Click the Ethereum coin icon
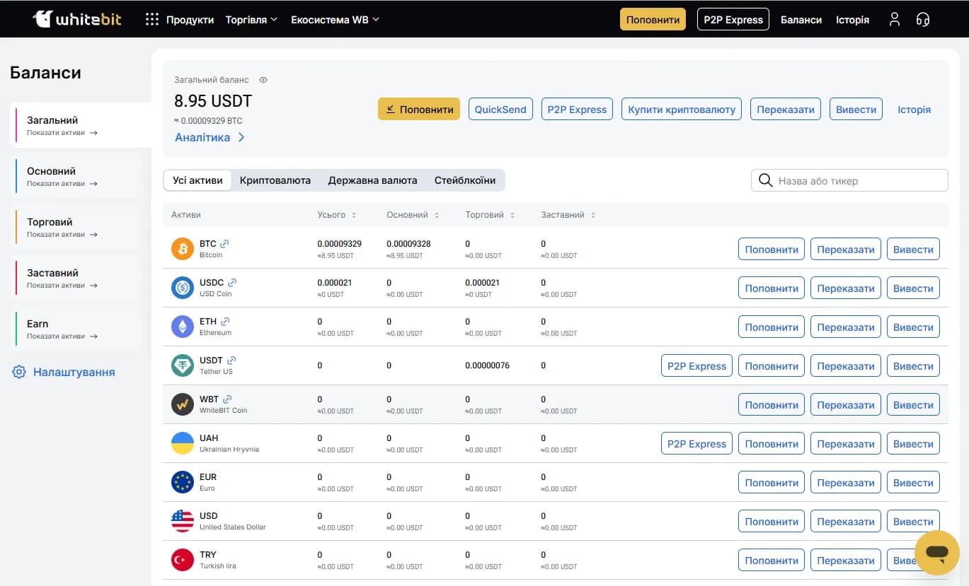This screenshot has width=969, height=586. tap(183, 327)
